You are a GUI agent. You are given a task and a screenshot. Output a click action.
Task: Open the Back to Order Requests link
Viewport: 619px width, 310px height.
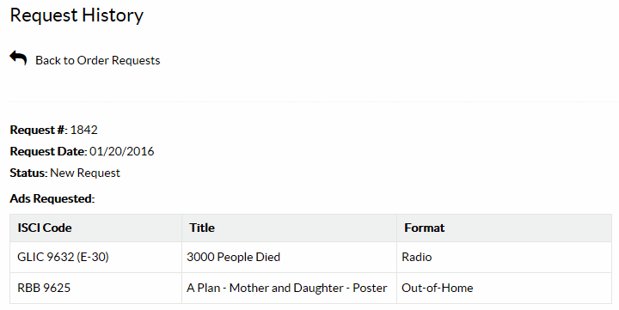97,60
